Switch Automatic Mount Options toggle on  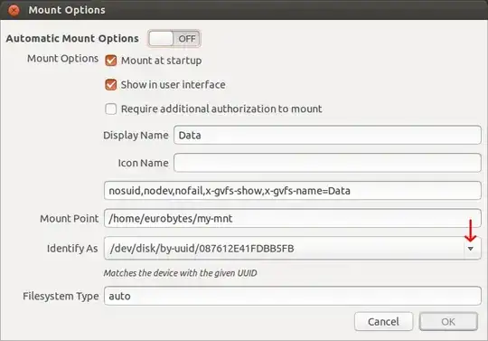coord(174,39)
